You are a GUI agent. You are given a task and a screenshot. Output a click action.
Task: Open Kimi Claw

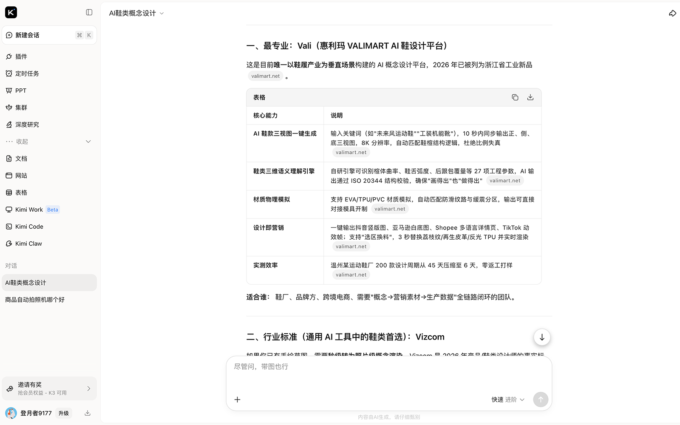click(x=49, y=244)
